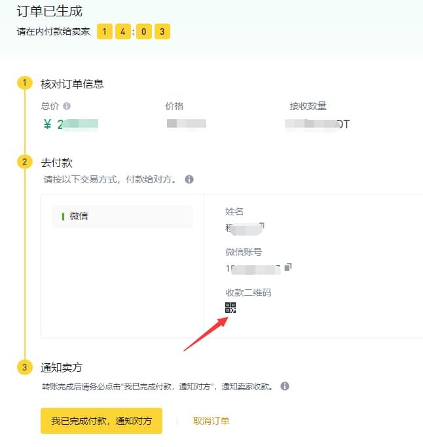This screenshot has width=423, height=447.
Task: Click the step 2 circle marker
Action: [24, 162]
